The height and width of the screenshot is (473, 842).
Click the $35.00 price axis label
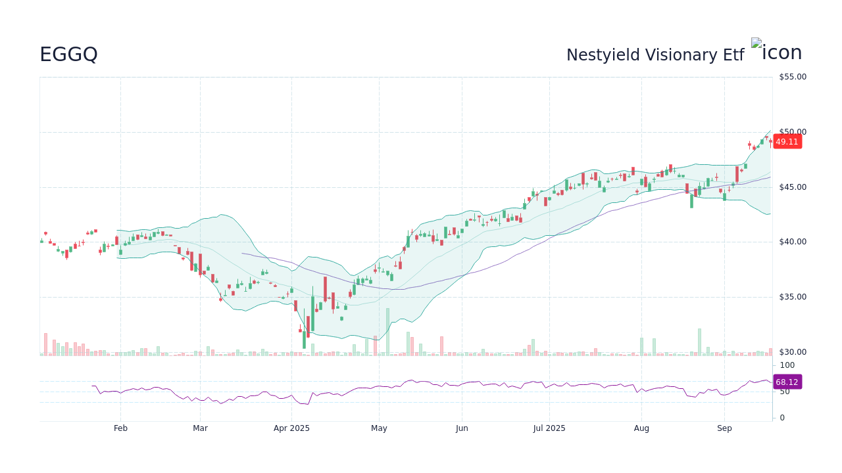click(793, 297)
